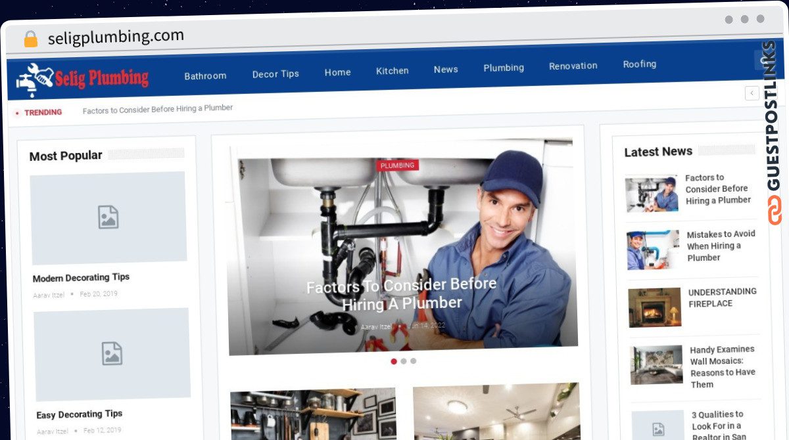The image size is (789, 440).
Task: Open Latest News: Factors to Consider Before Hiring
Action: point(718,189)
